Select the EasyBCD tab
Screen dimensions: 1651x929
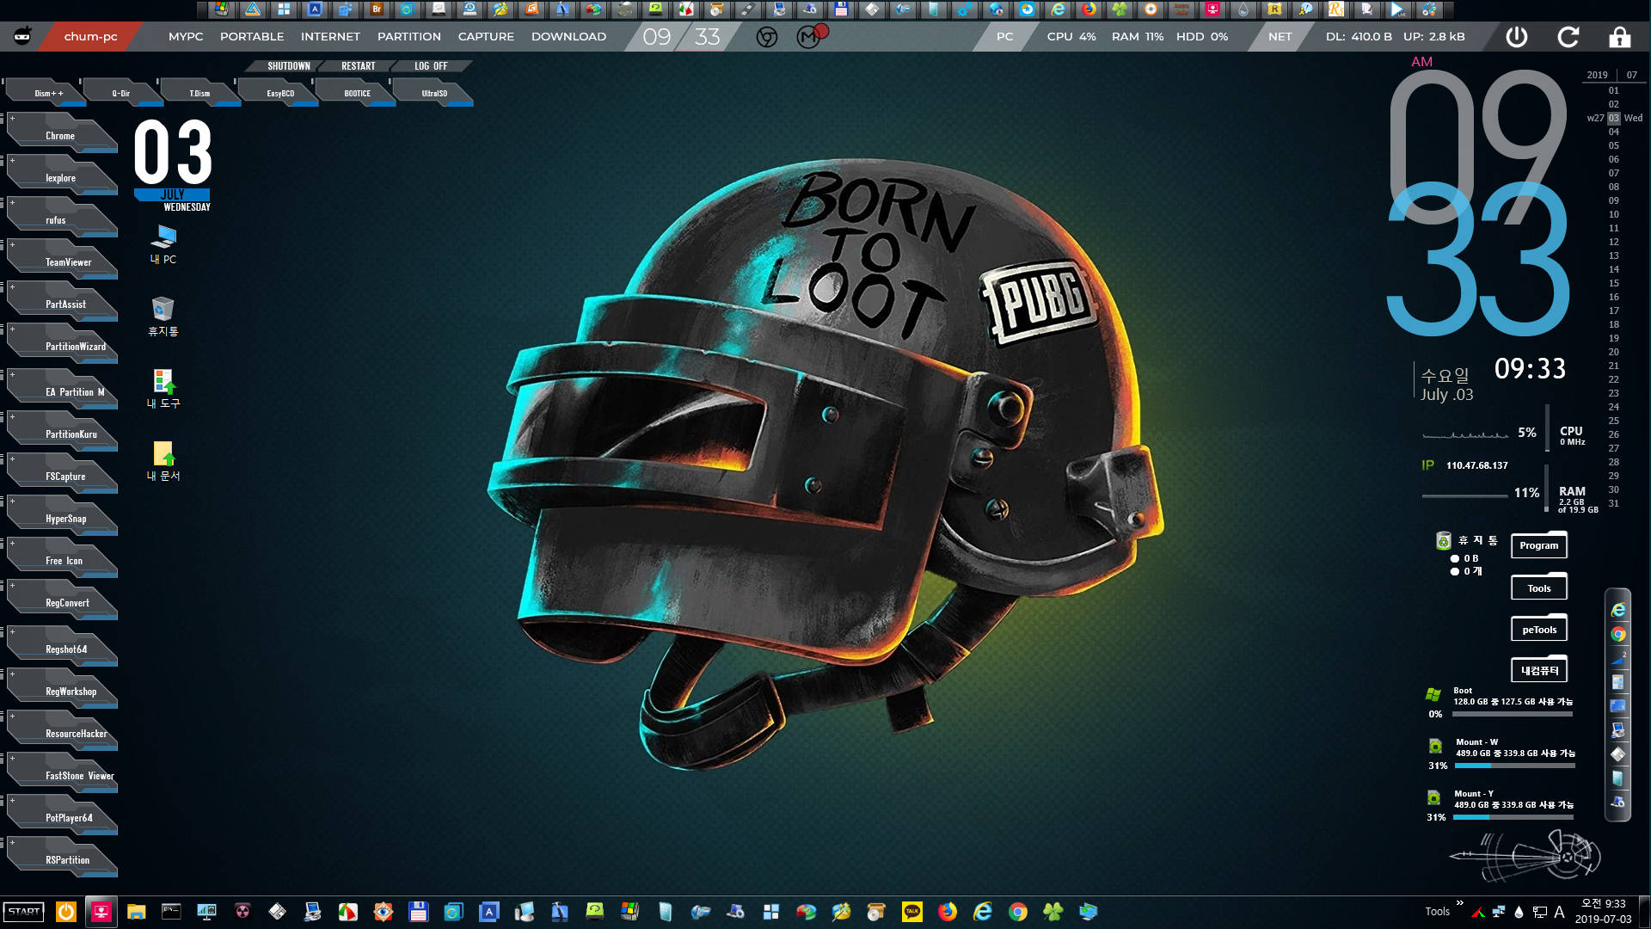(x=279, y=93)
